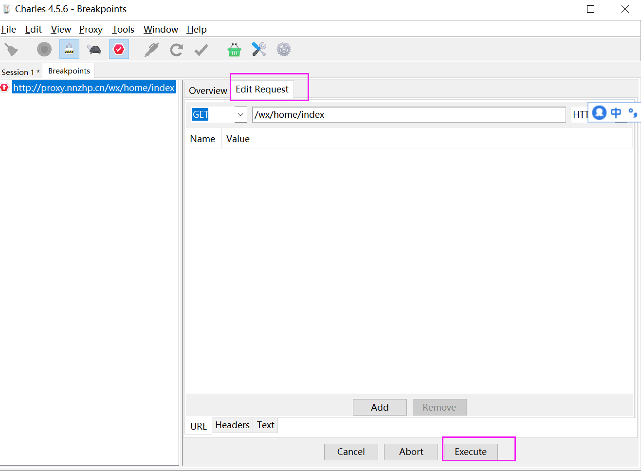Viewport: 641px width, 471px height.
Task: Click the Charles app icon in the title bar
Action: [x=7, y=9]
